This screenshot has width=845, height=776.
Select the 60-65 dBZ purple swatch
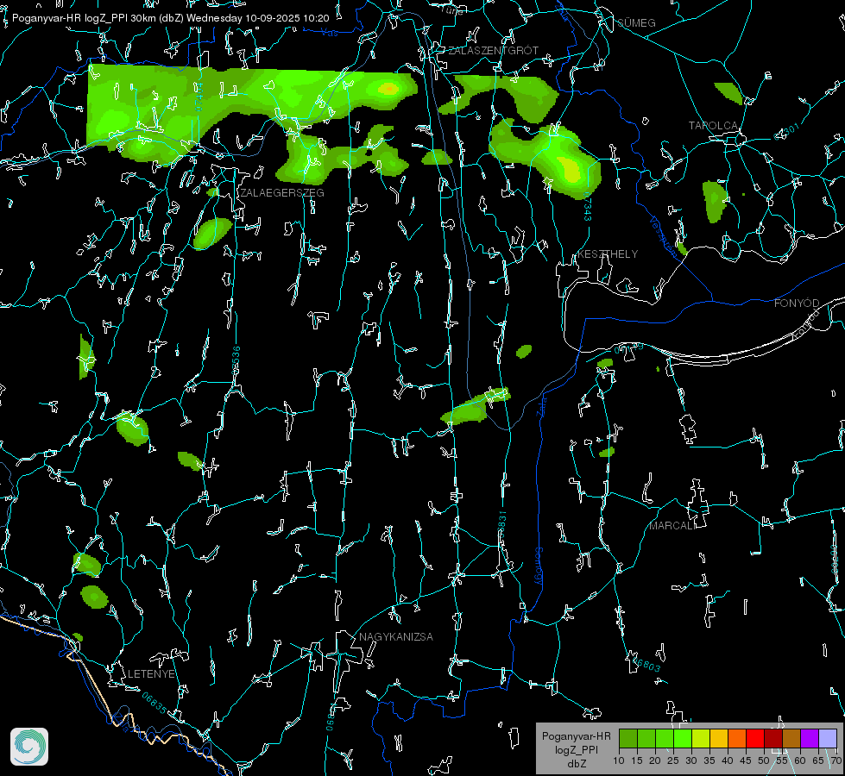tap(810, 738)
